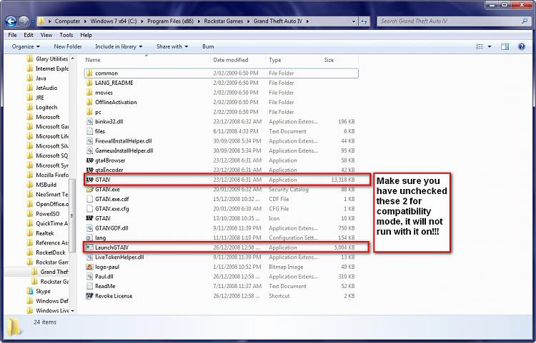536x343 pixels.
Task: Select the LANG_README folder row
Action: (x=221, y=83)
